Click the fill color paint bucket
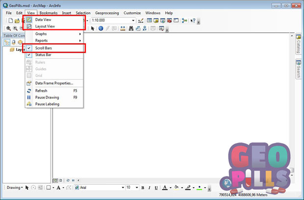This screenshot has height=200, width=304. coord(177,188)
